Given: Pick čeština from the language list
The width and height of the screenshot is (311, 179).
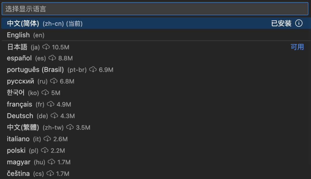Looking at the screenshot, I should pos(18,174).
